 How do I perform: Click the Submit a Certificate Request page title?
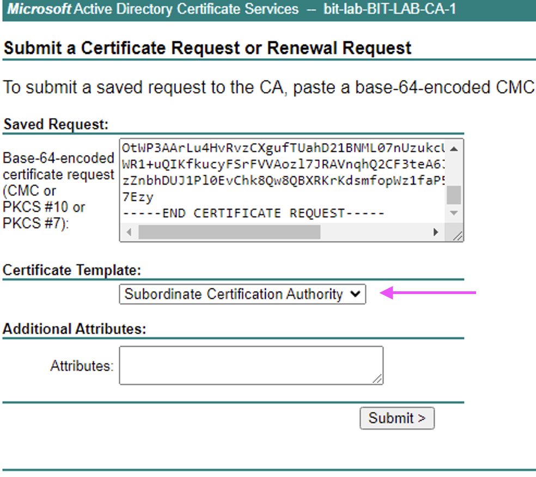coord(207,48)
